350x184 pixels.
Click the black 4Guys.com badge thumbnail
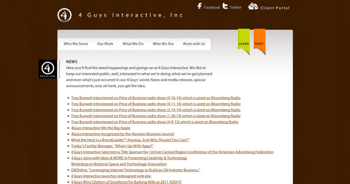[x=47, y=69]
